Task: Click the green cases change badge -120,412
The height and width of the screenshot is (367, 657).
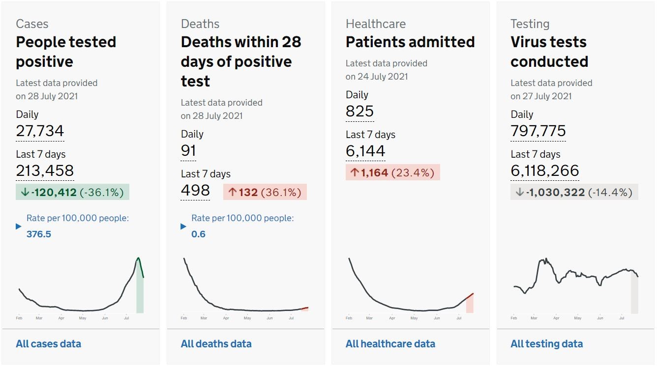Action: pyautogui.click(x=72, y=192)
